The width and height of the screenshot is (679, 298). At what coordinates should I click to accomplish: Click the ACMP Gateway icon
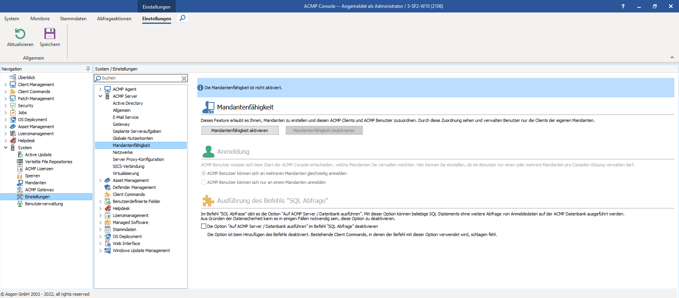pos(20,190)
